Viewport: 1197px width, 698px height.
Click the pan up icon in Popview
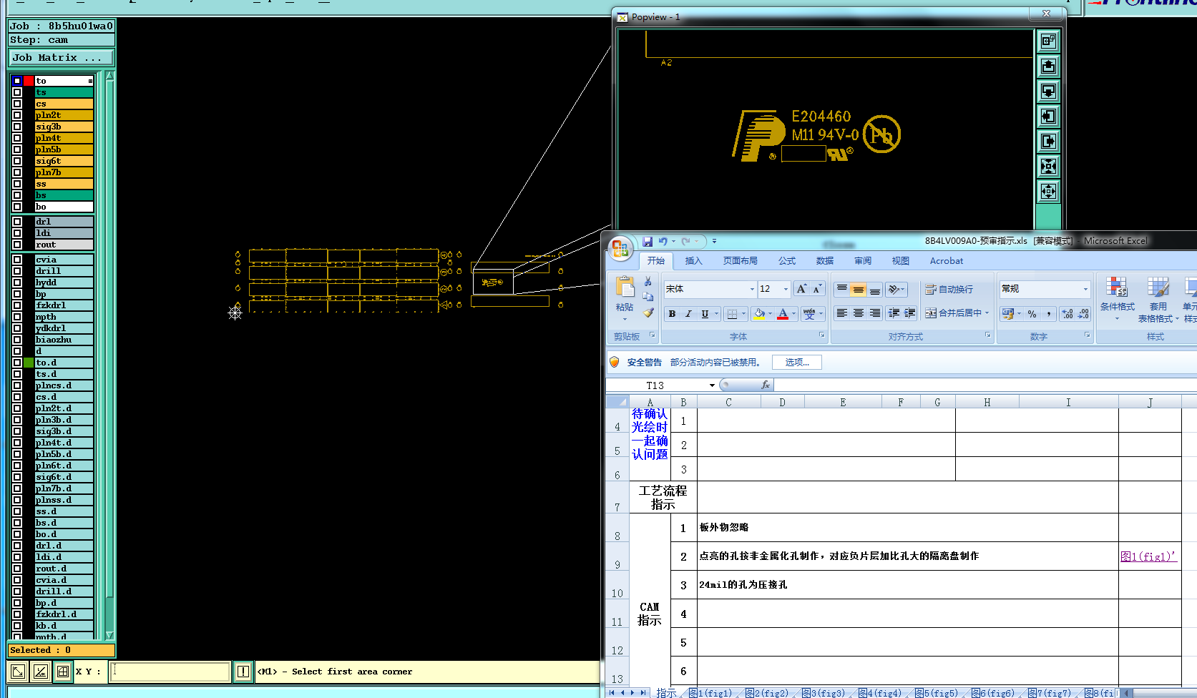tap(1048, 67)
